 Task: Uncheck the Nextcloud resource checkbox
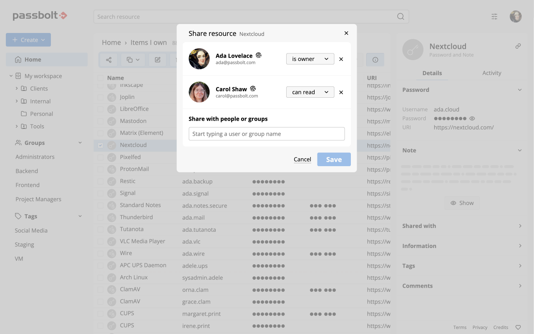(x=100, y=145)
